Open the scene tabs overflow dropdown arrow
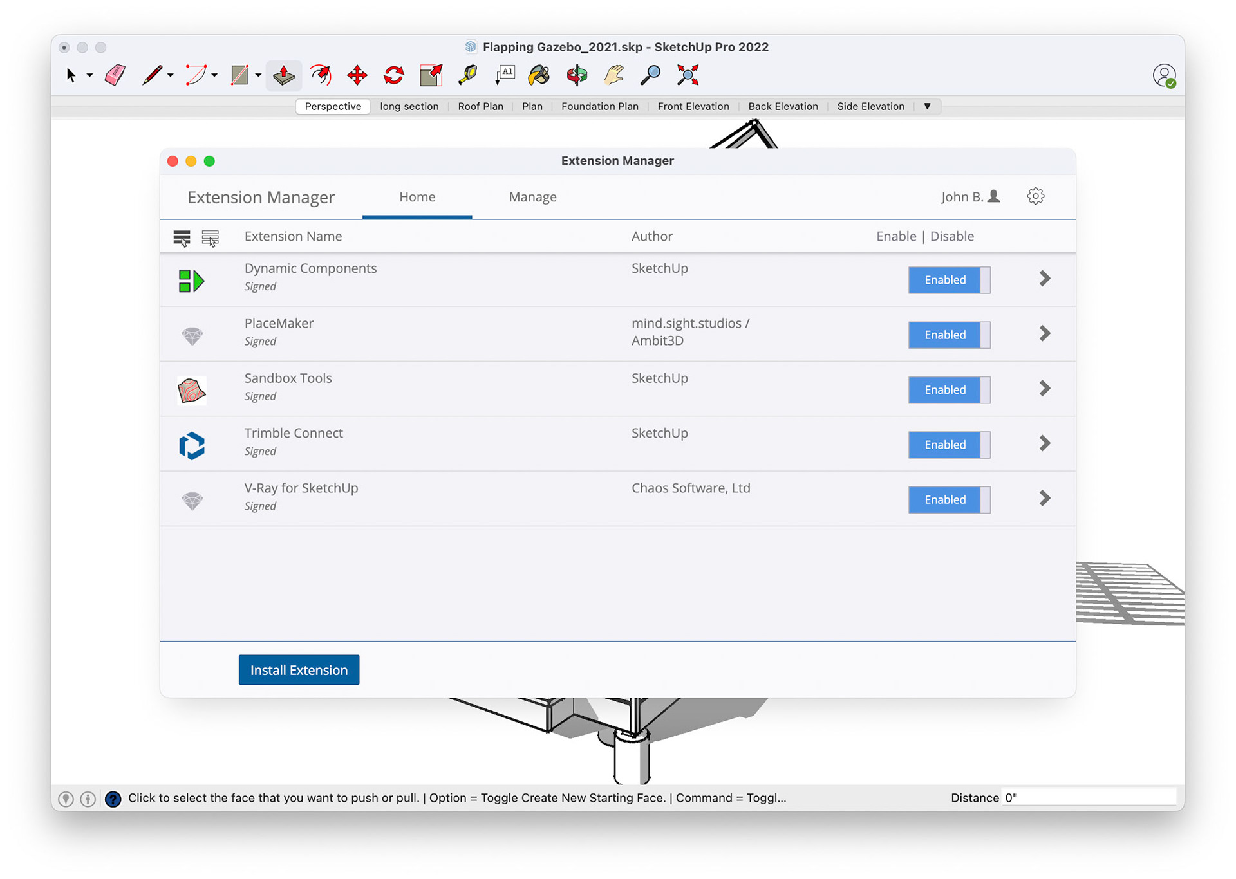The image size is (1236, 879). click(928, 106)
